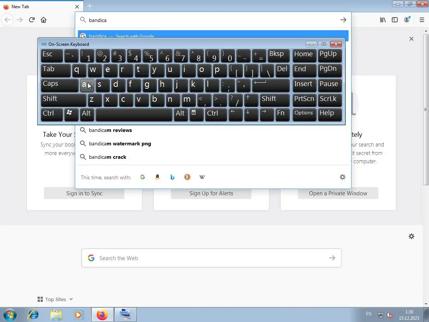Click the muted volume tray icon

[390, 315]
